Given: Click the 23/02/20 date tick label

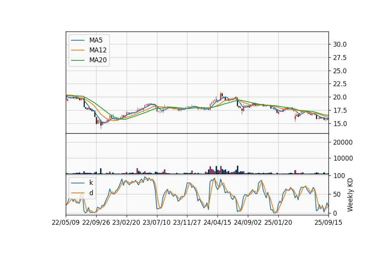Looking at the screenshot, I should click(126, 223).
